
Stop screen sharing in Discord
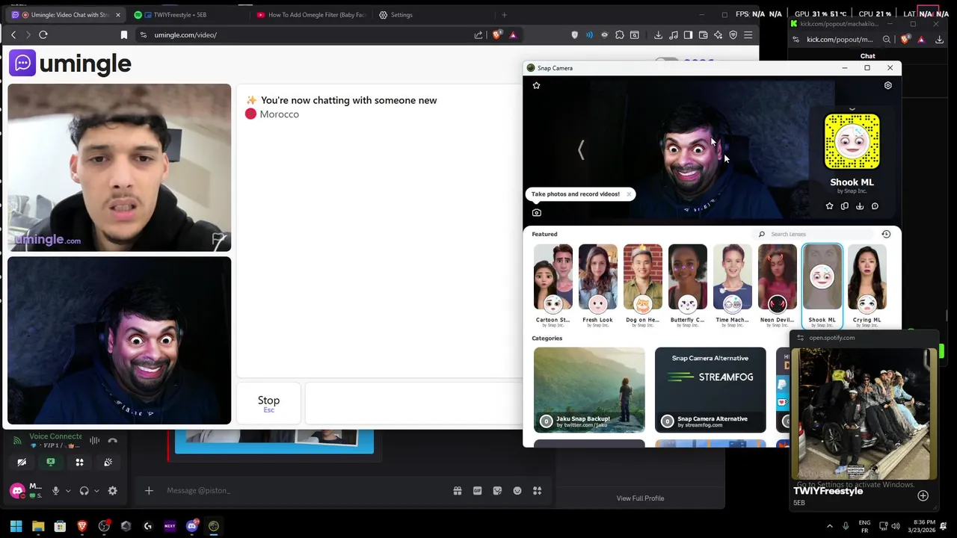pyautogui.click(x=51, y=463)
